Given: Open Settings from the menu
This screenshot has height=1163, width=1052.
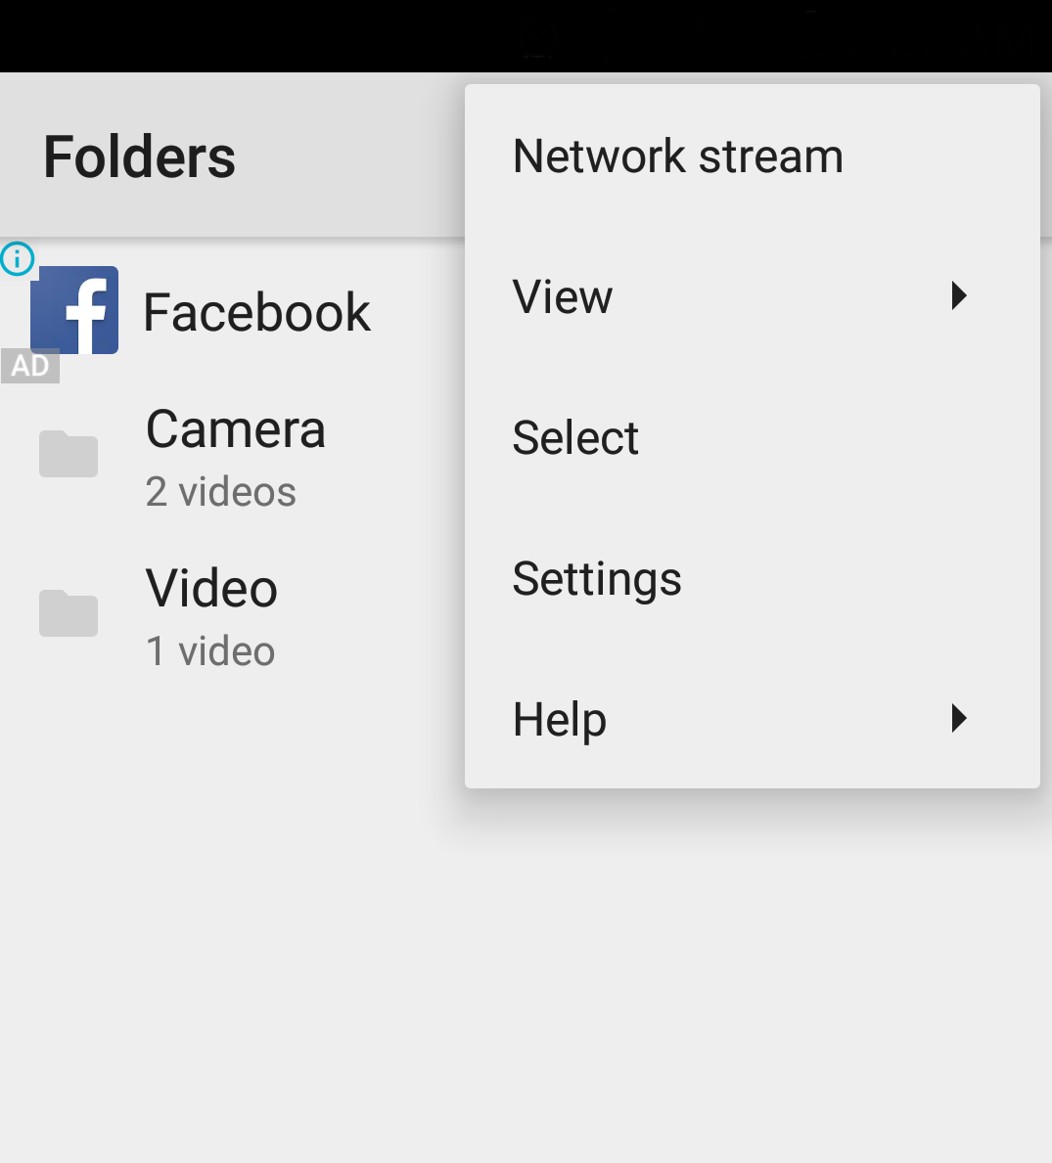Looking at the screenshot, I should click(x=753, y=578).
